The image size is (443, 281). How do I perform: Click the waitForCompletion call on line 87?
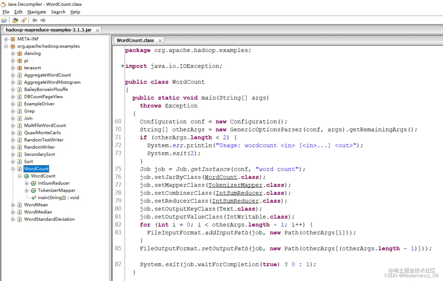tap(229, 264)
